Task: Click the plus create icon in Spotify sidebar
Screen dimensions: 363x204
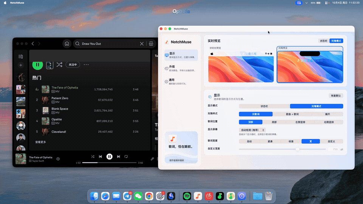Action: click(20, 65)
